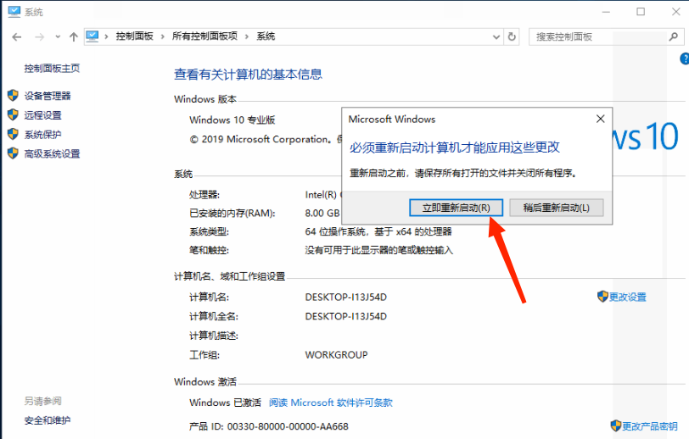This screenshot has width=689, height=439.
Task: Close the Microsoft Windows dialog
Action: coord(601,119)
